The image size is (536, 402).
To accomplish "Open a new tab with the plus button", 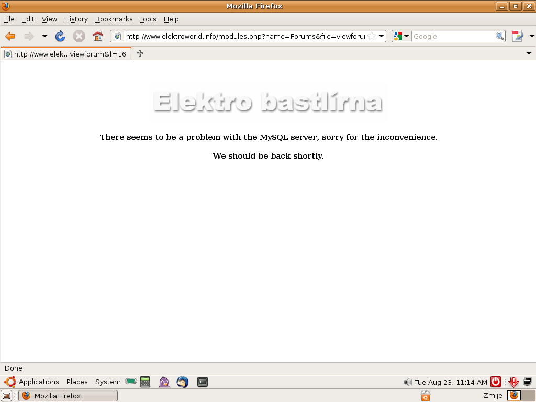I will point(140,53).
